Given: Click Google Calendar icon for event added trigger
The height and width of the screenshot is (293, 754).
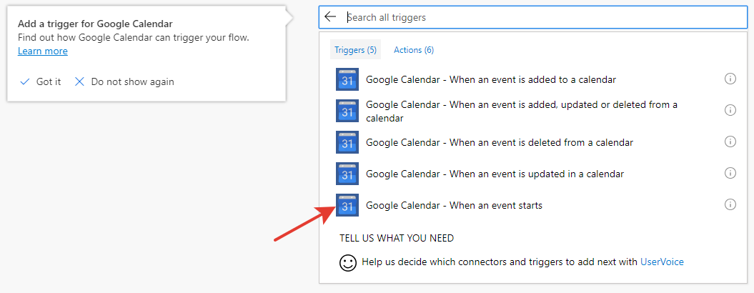Looking at the screenshot, I should (347, 79).
